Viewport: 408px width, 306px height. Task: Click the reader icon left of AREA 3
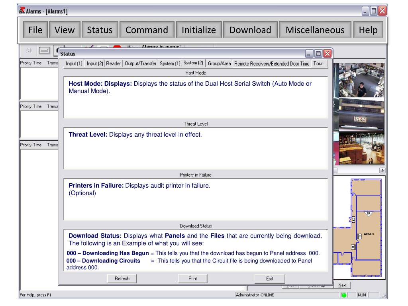360,236
